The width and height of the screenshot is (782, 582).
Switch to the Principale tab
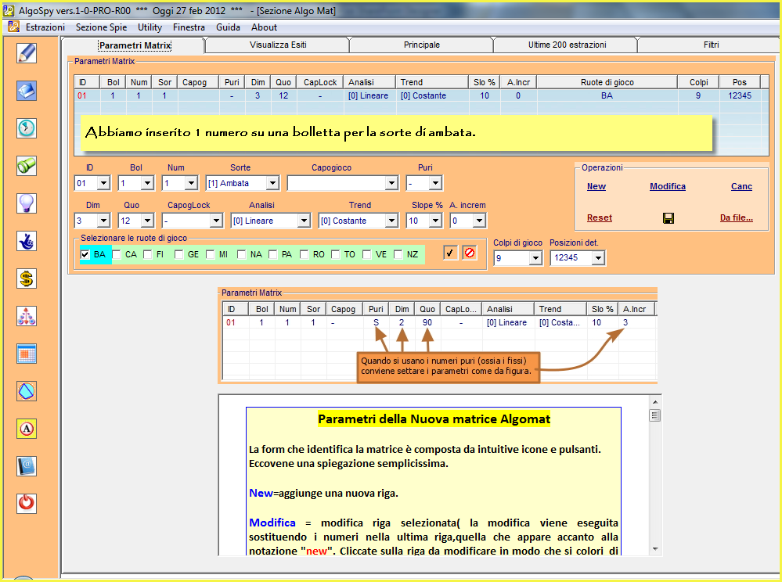(421, 45)
